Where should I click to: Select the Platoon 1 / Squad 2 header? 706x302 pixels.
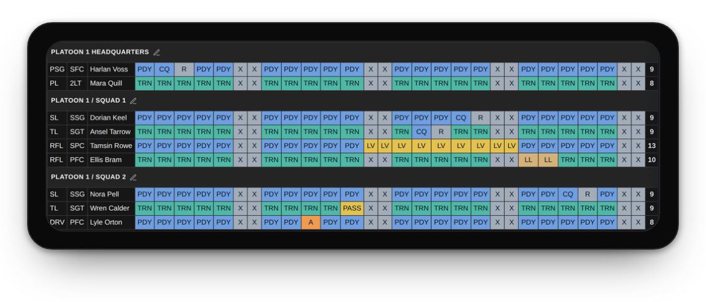pos(88,177)
